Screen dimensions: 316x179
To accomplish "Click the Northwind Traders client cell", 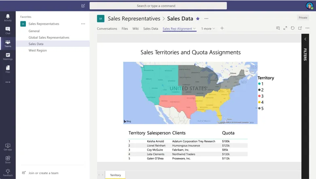I will coord(184,154).
